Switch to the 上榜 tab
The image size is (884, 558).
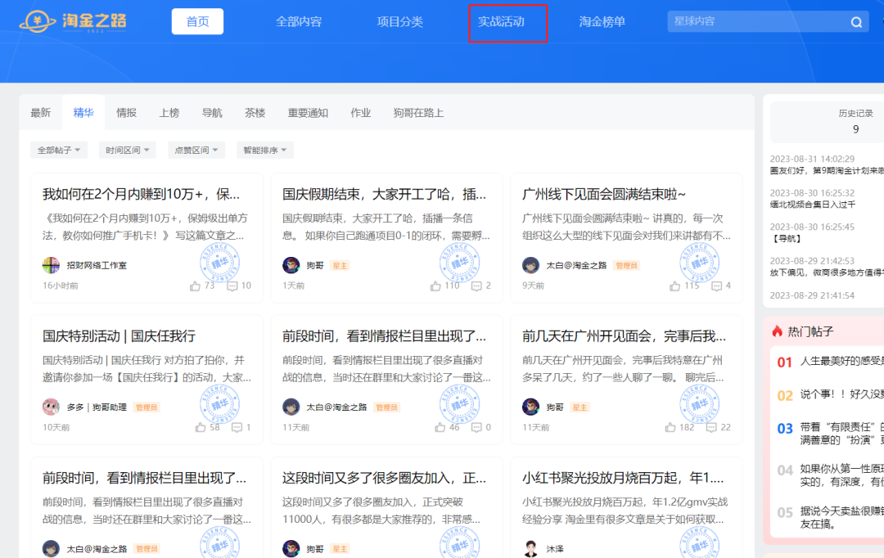(x=169, y=113)
